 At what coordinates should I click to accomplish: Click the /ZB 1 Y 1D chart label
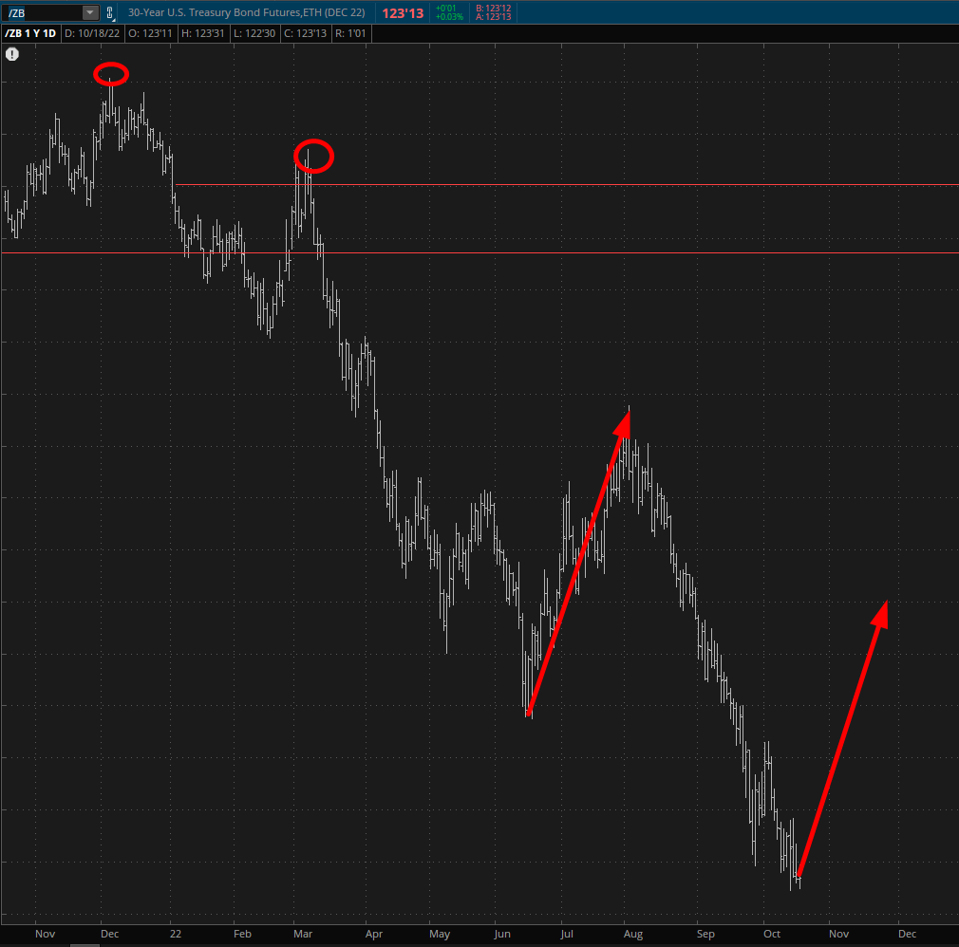30,33
